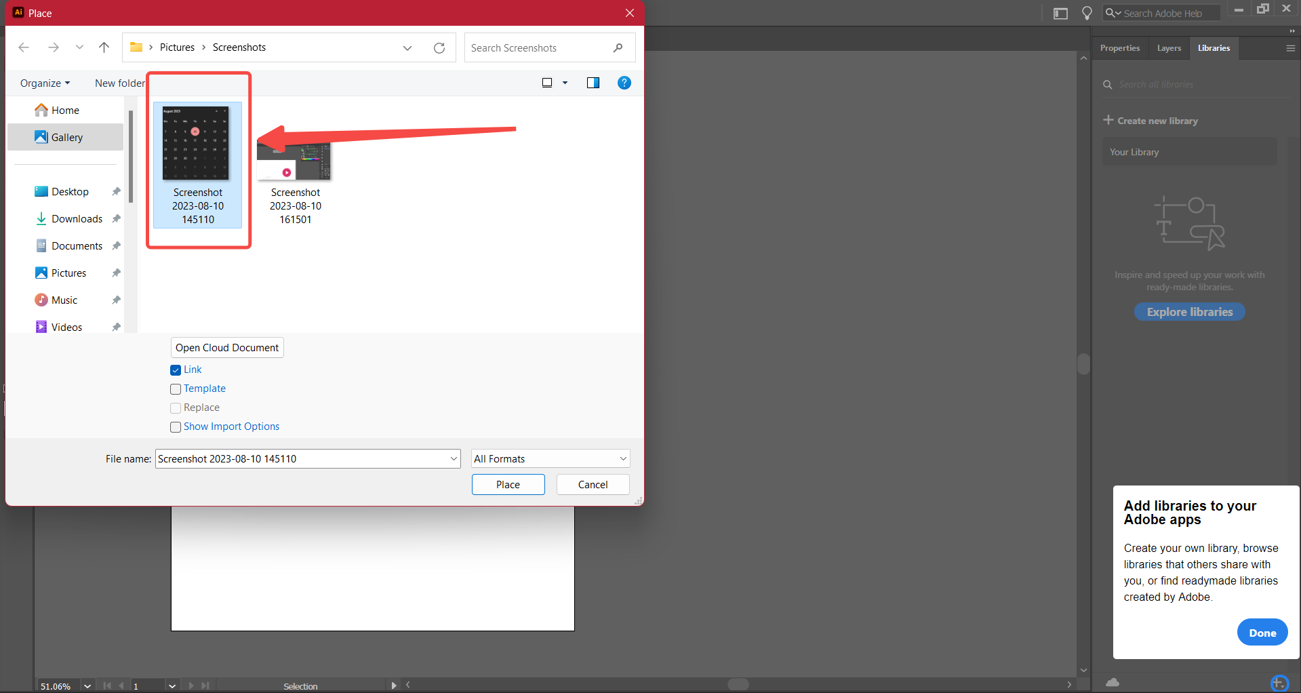The height and width of the screenshot is (693, 1301).
Task: Go to next artboard
Action: pyautogui.click(x=191, y=686)
